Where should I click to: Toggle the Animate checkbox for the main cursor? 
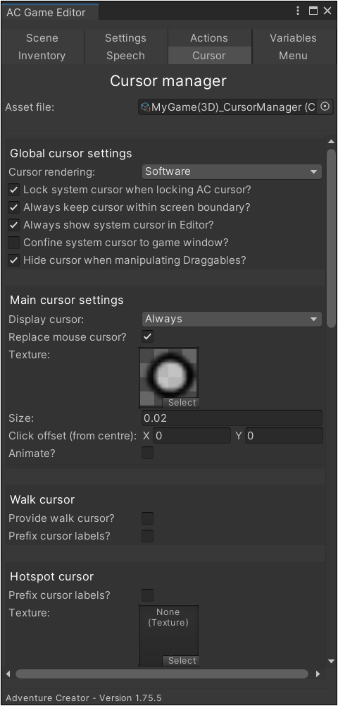point(147,453)
